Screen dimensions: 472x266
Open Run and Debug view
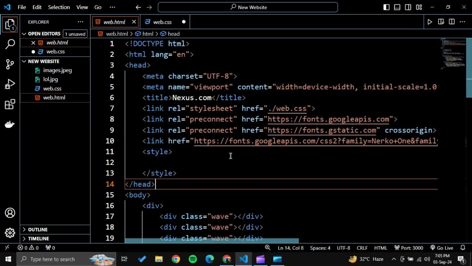pos(10,84)
